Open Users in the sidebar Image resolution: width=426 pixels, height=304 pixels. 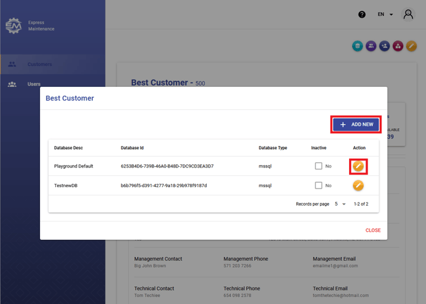[34, 84]
